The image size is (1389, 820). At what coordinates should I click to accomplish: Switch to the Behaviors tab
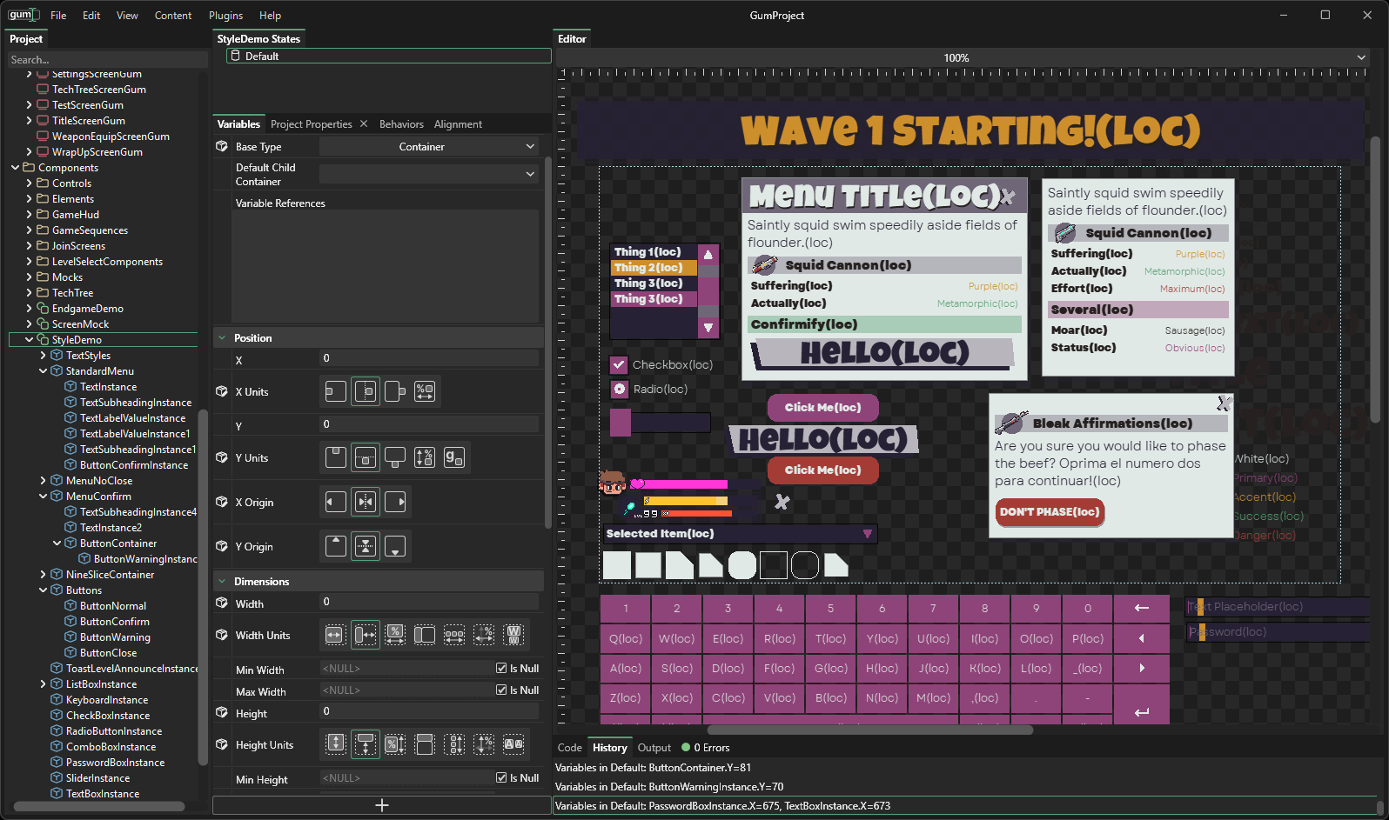[401, 124]
